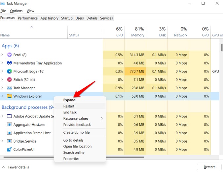Viewport: 223px width, 172px height.
Task: Click the Apps (6) group heading
Action: click(x=10, y=46)
